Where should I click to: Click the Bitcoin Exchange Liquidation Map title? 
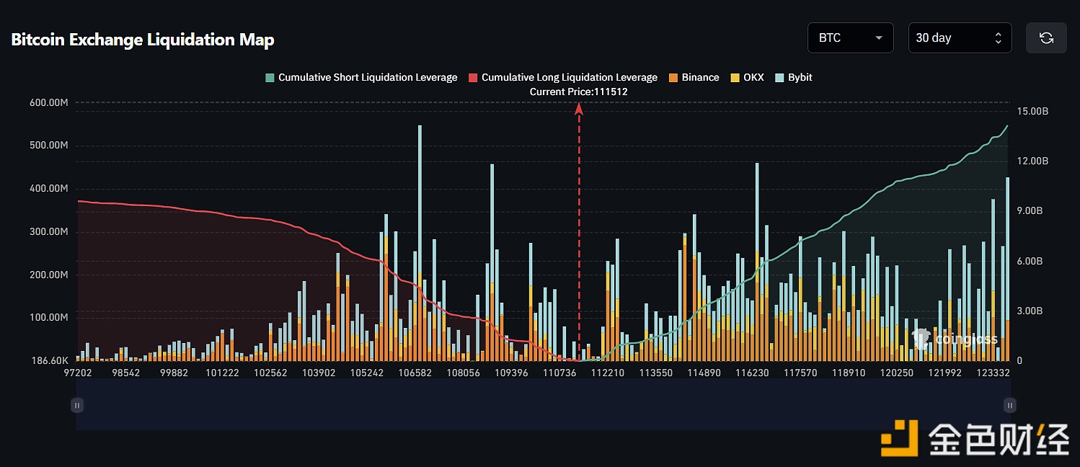click(143, 40)
